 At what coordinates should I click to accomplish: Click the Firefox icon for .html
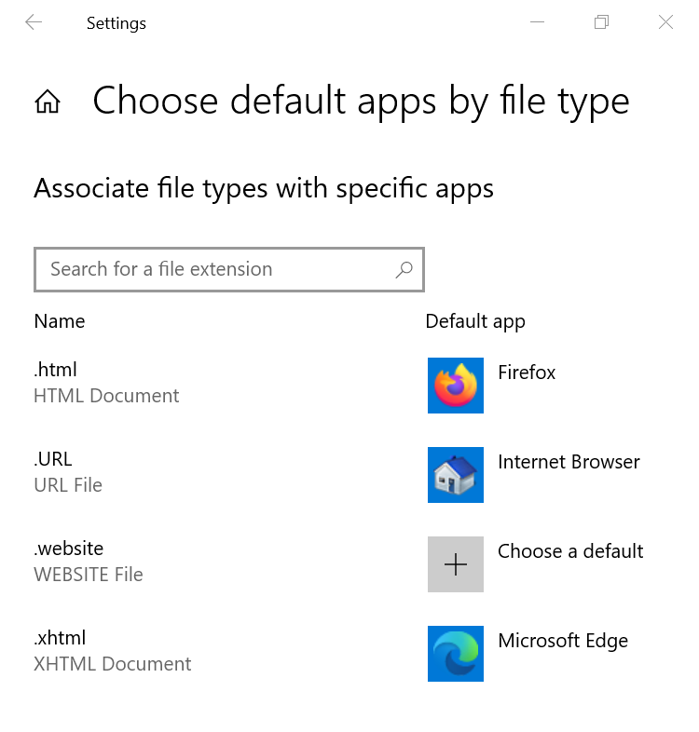click(x=455, y=386)
